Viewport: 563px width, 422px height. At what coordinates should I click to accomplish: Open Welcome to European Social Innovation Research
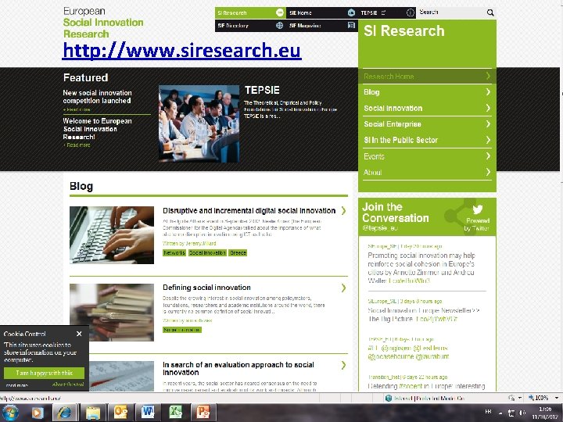click(x=97, y=129)
